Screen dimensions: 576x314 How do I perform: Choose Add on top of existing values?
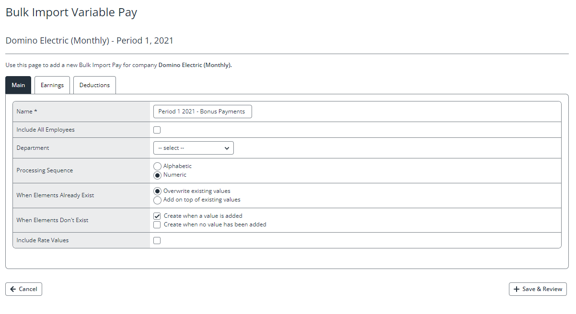(157, 200)
